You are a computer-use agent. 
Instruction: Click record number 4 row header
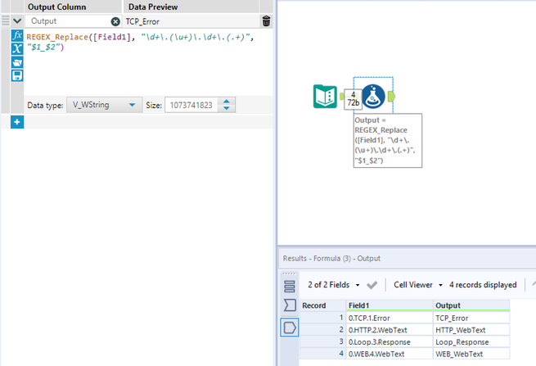pyautogui.click(x=322, y=354)
